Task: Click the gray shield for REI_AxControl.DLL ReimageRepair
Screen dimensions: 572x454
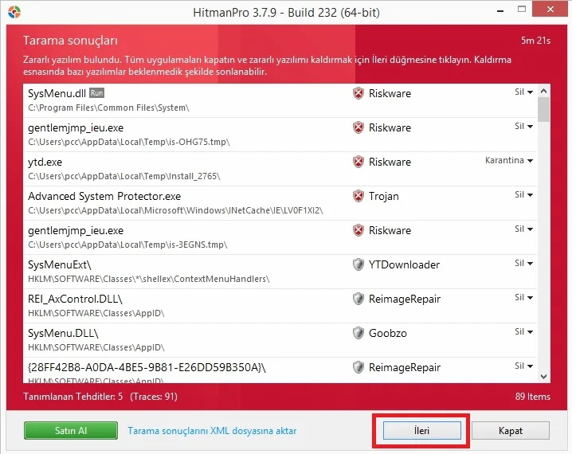Action: coord(358,299)
